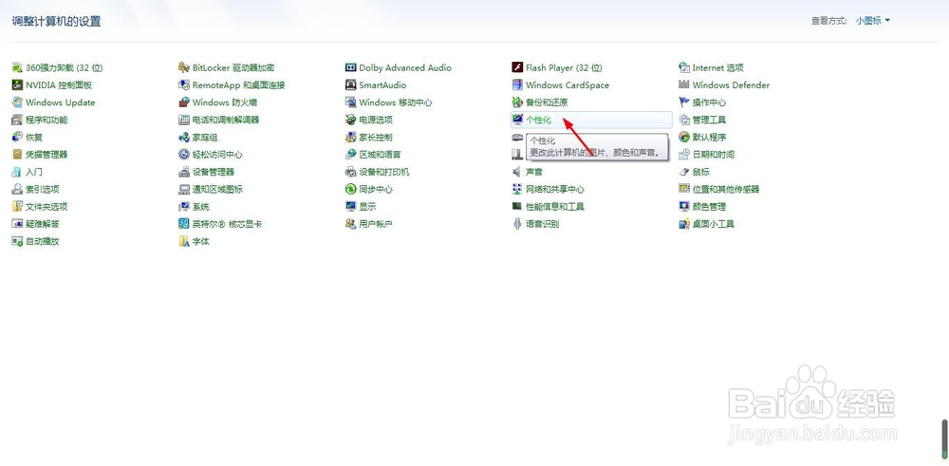Click the vertical scrollbar thumb
The width and height of the screenshot is (949, 466).
pos(944,440)
